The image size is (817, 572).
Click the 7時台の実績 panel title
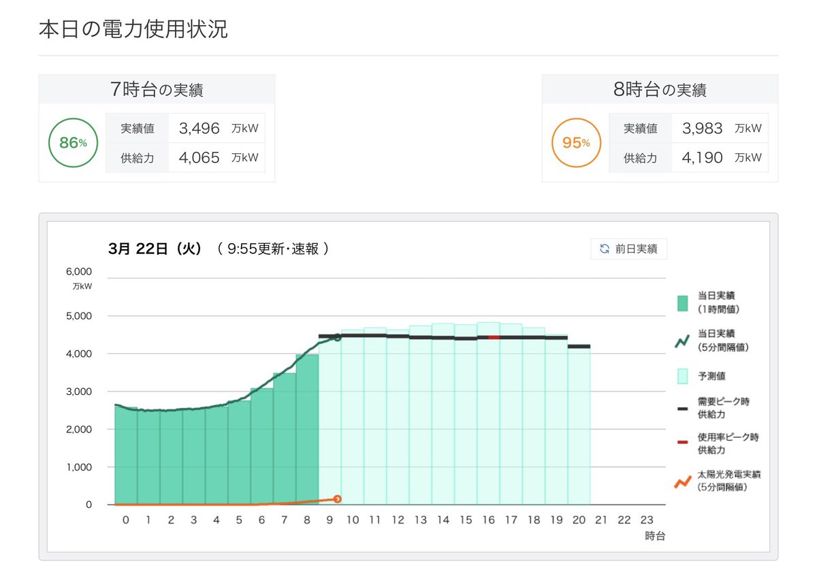pos(157,89)
